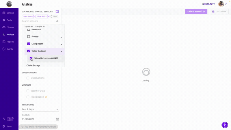Screen dimensions: 231x130
Task: Open the Pests section in sidebar
Action: click(x=8, y=20)
